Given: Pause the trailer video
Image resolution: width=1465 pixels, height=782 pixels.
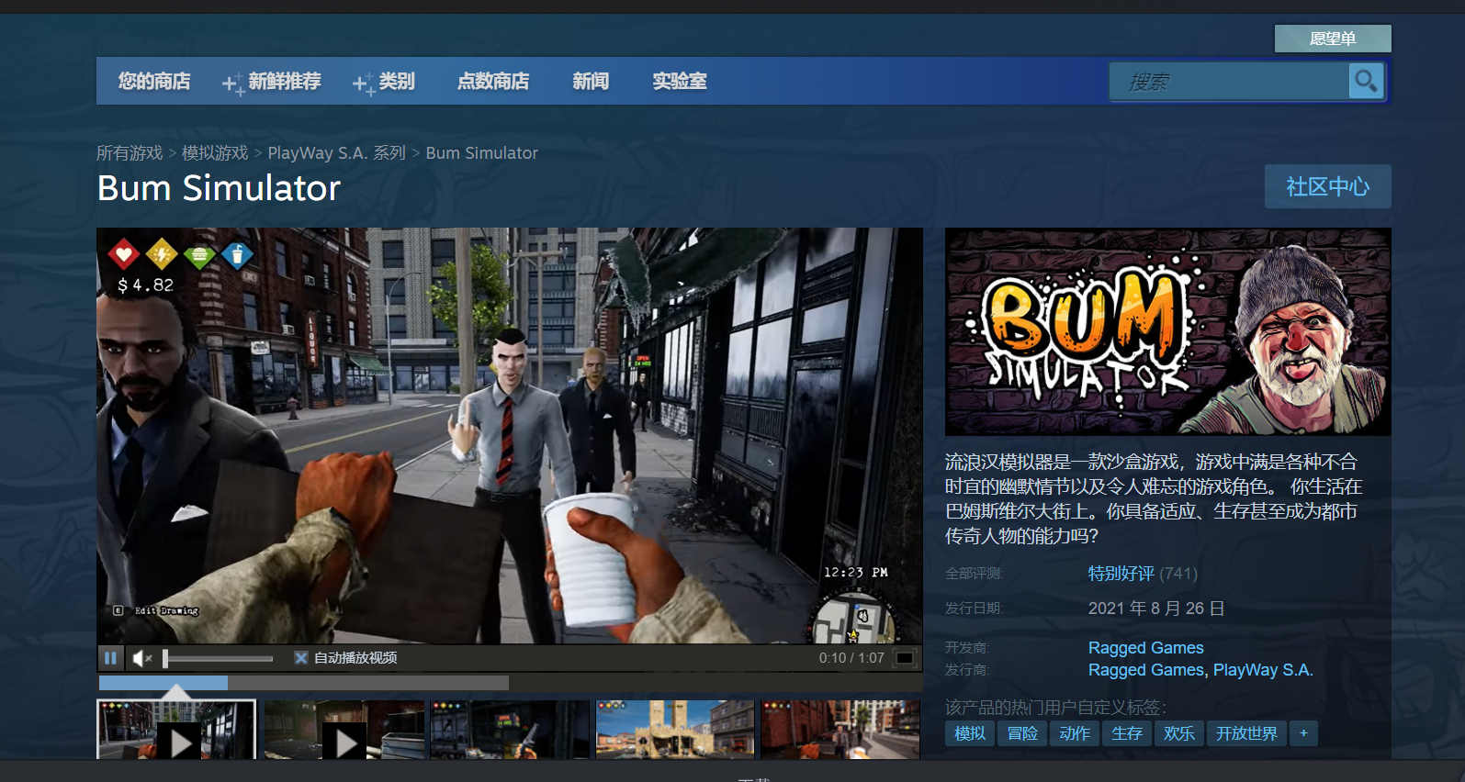Looking at the screenshot, I should point(110,658).
